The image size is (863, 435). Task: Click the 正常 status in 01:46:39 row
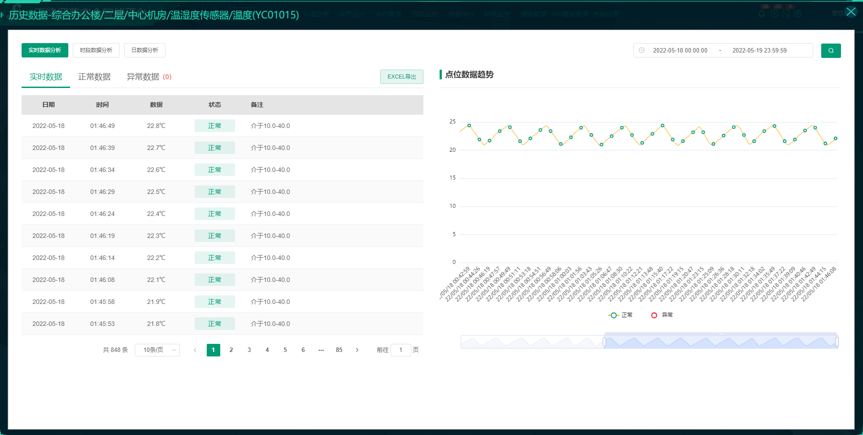[x=215, y=148]
